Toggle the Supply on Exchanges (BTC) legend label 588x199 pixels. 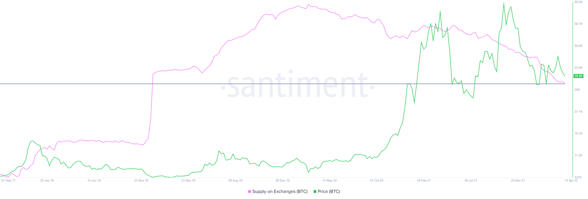click(280, 192)
